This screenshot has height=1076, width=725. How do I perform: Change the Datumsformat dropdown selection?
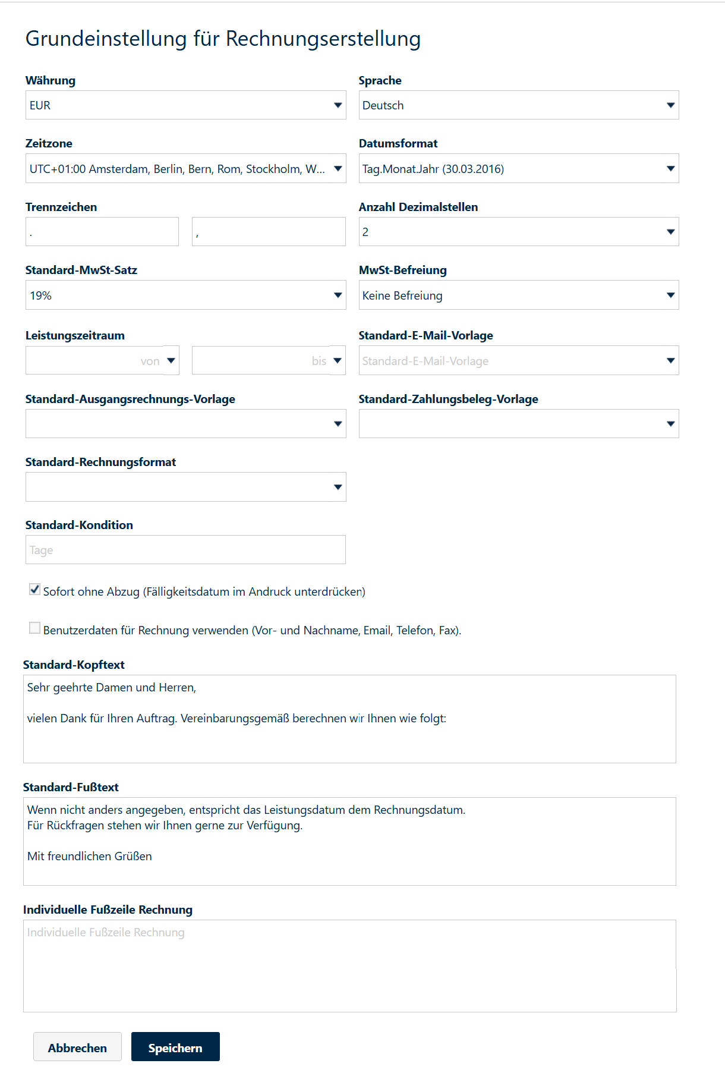pyautogui.click(x=518, y=169)
